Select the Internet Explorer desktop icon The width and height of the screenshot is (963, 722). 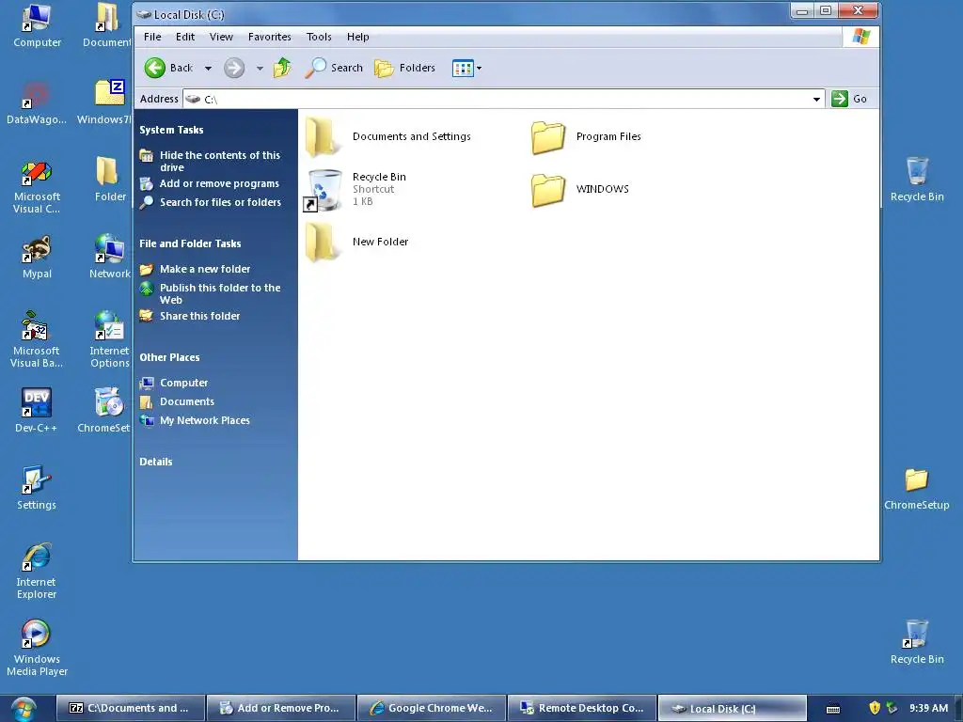pyautogui.click(x=37, y=571)
